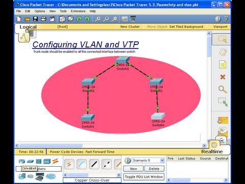Screen dimensions: 245x184
Task: Open the Custom Devices Dialog icon
Action: [133, 19]
